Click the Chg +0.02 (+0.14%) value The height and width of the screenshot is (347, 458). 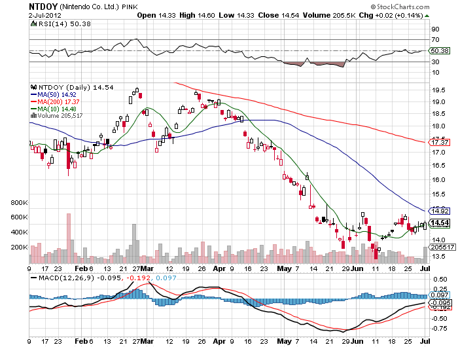(391, 16)
